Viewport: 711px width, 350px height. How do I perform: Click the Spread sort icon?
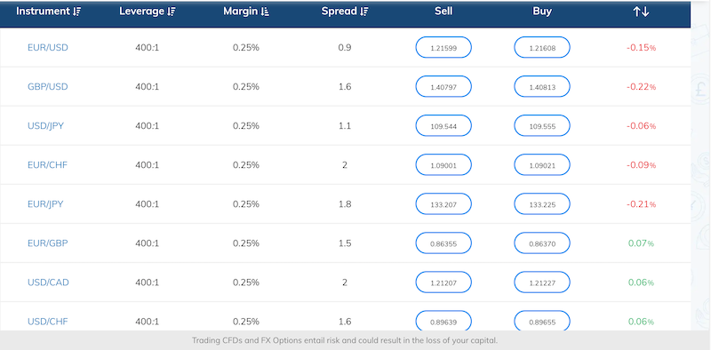[364, 12]
